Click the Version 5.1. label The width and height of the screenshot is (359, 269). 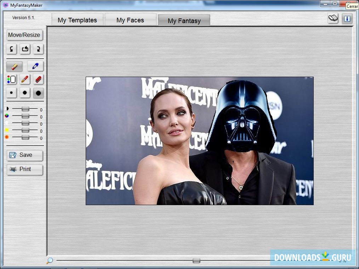23,17
